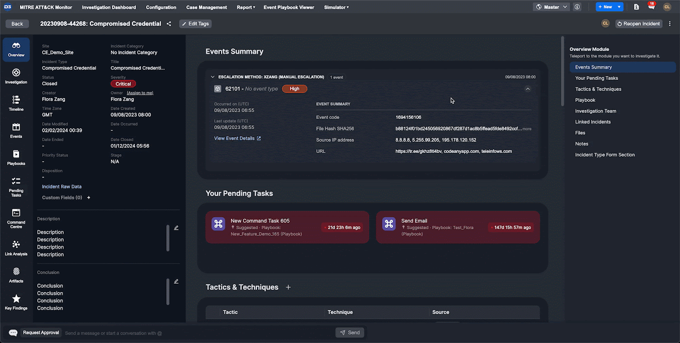Jump to Linked Incidents module

[592, 122]
